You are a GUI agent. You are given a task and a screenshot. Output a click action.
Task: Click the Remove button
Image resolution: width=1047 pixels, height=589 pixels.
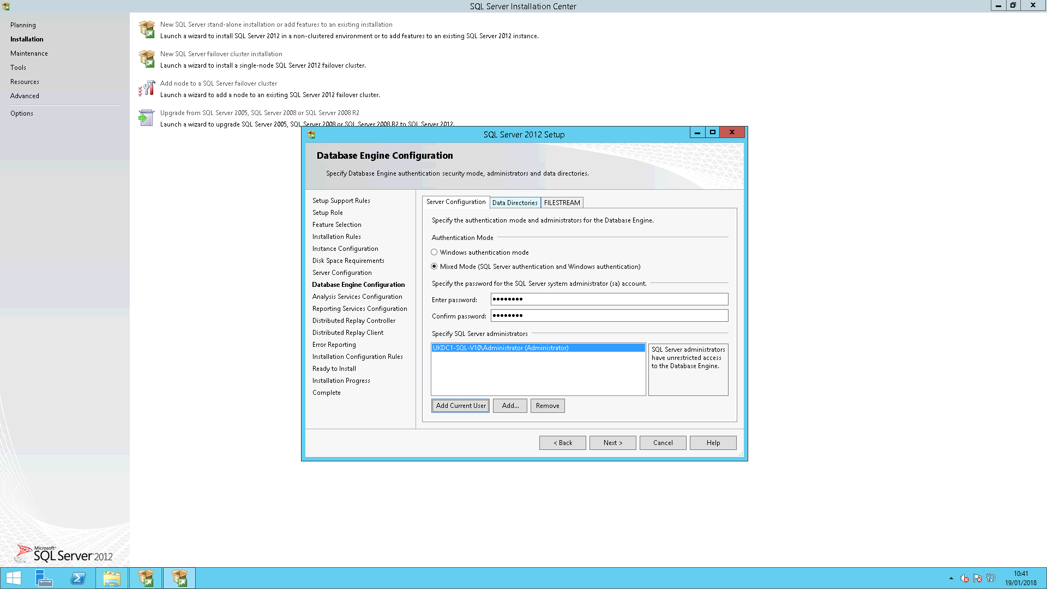point(547,406)
